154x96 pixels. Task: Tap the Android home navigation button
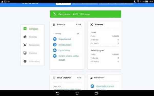(77, 93)
